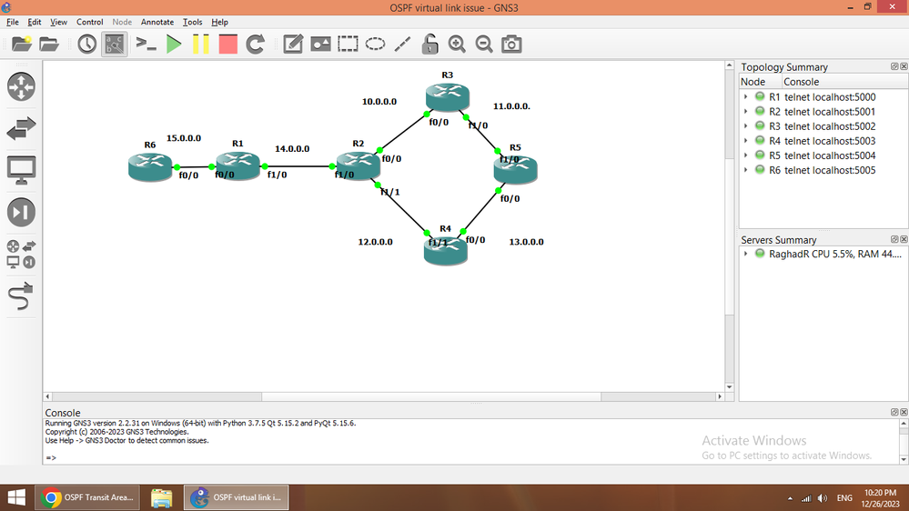The height and width of the screenshot is (511, 909).
Task: Select the Draw an ellipse tool
Action: pyautogui.click(x=375, y=44)
